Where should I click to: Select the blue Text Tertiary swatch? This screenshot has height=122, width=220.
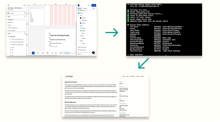(x=80, y=23)
